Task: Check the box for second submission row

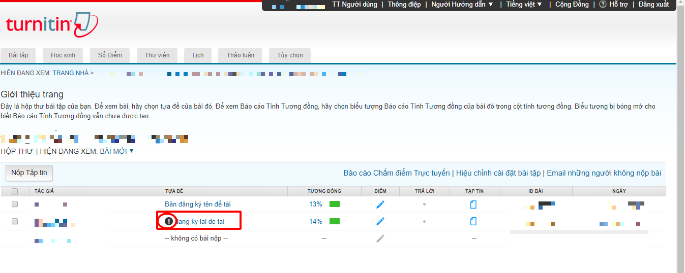Action: [15, 221]
